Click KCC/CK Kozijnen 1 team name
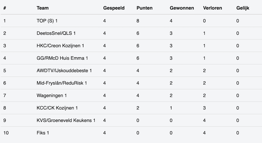 57,108
